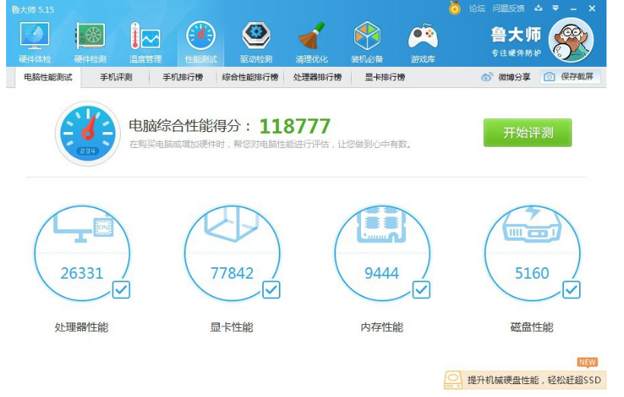
Task: Click 微博分享 share link
Action: pyautogui.click(x=514, y=77)
